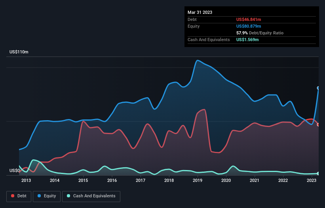Click the 2021 x-axis label

254,180
